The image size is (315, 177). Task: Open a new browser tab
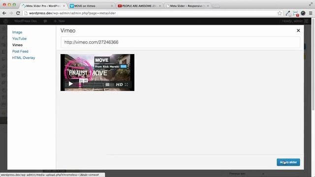click(x=216, y=6)
